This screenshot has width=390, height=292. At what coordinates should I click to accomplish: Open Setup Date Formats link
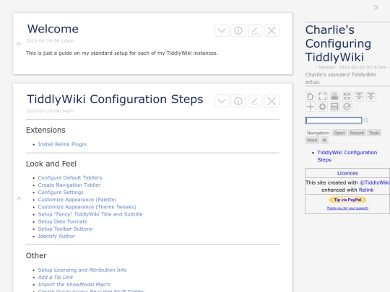(x=63, y=221)
